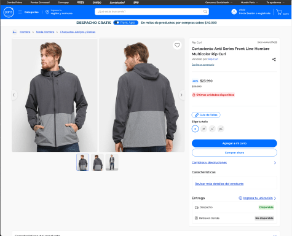Select the second back-view thumbnail
Image resolution: width=292 pixels, height=236 pixels.
pyautogui.click(x=97, y=162)
